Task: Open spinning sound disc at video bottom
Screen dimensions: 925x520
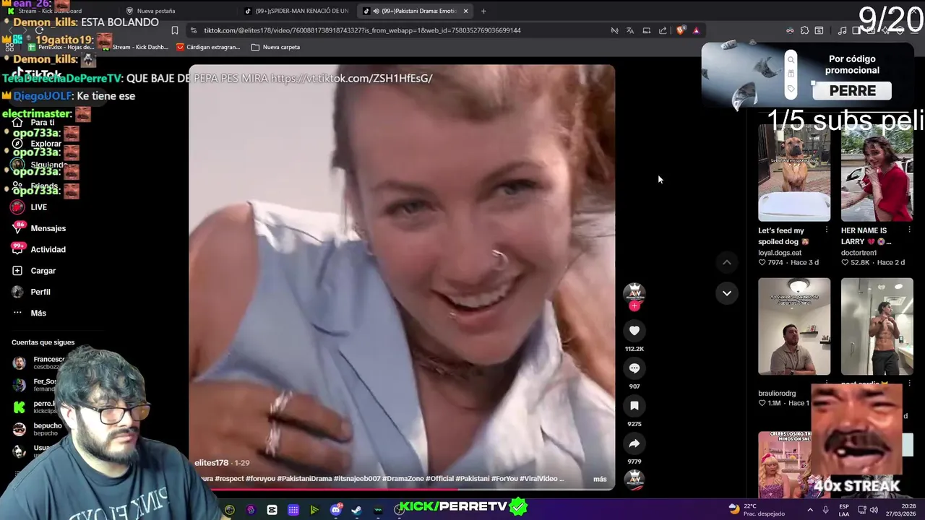Action: coord(634,479)
